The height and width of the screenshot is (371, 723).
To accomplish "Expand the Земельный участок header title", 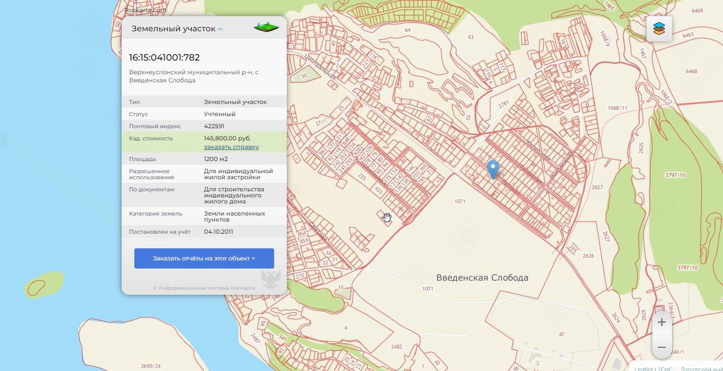I will [x=173, y=29].
